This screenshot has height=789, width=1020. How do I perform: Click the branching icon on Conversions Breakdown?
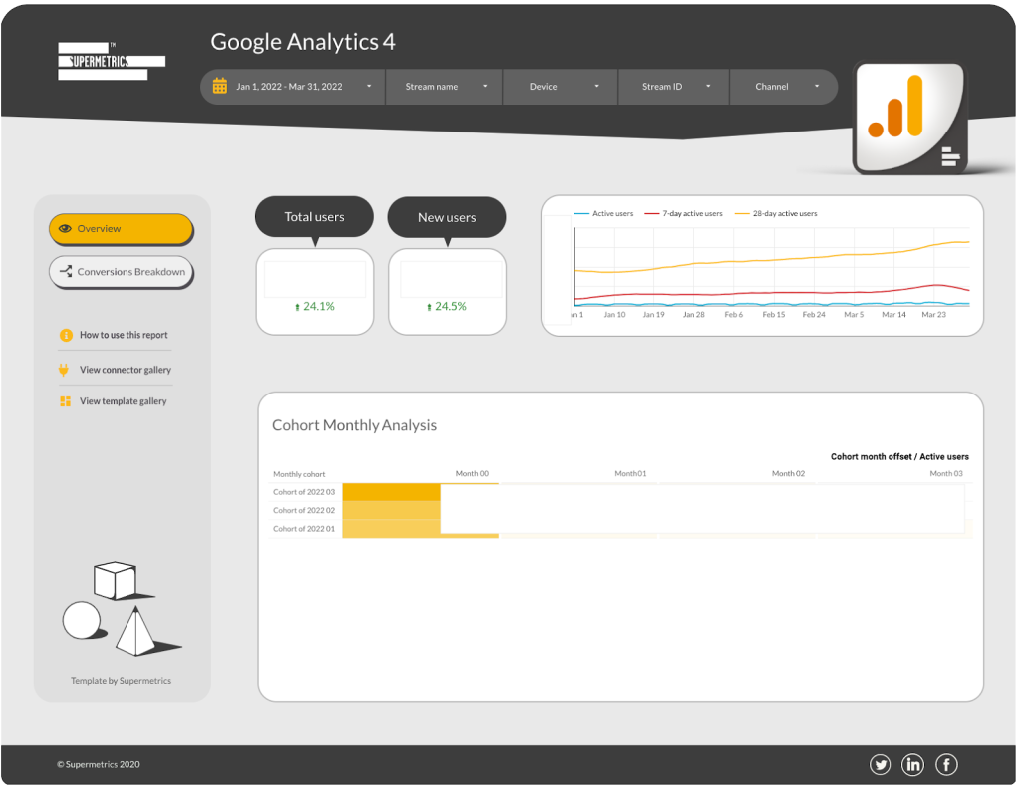(x=66, y=271)
